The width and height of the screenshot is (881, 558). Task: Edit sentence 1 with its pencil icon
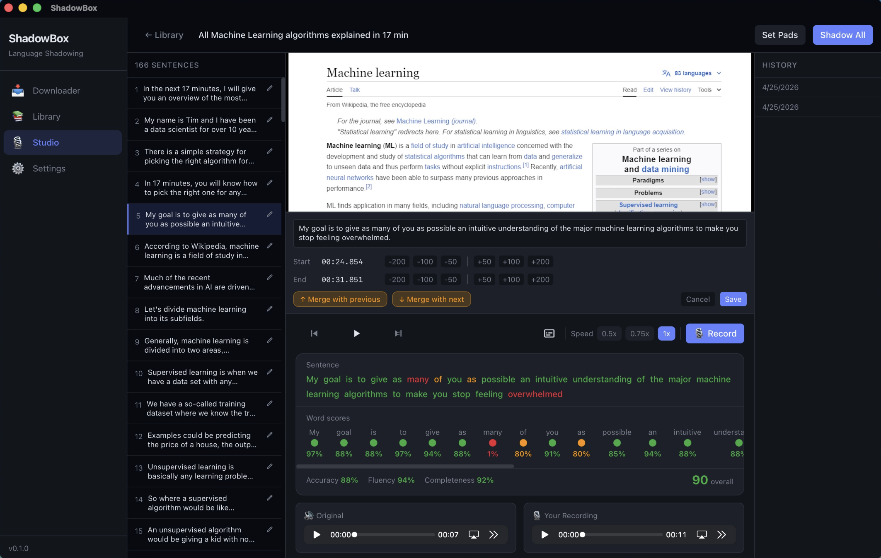click(270, 88)
